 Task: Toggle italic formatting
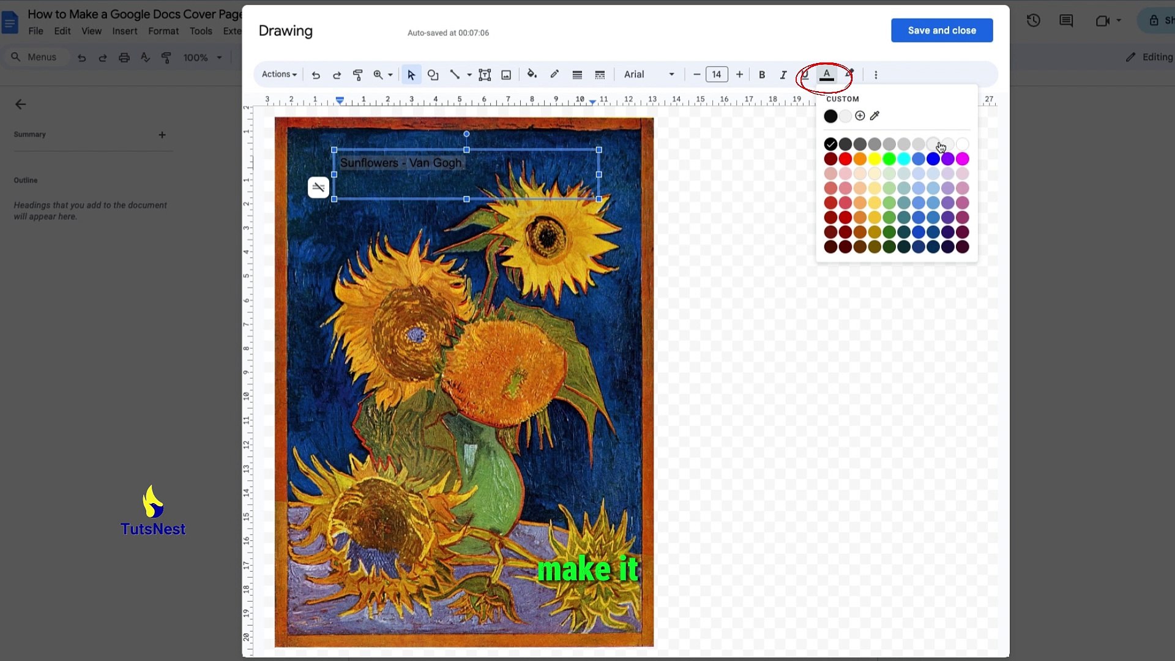pos(783,74)
